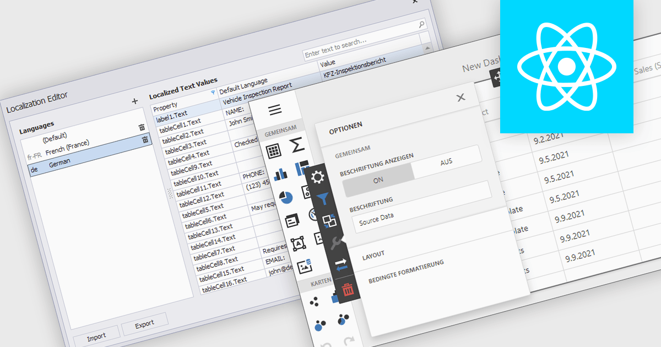Click the Export button
This screenshot has height=347, width=661.
pos(144,323)
